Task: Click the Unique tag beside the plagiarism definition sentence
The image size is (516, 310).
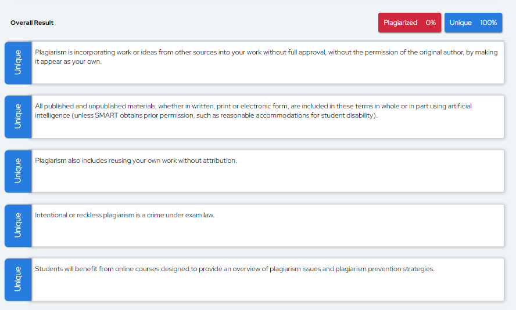Action: 18,62
